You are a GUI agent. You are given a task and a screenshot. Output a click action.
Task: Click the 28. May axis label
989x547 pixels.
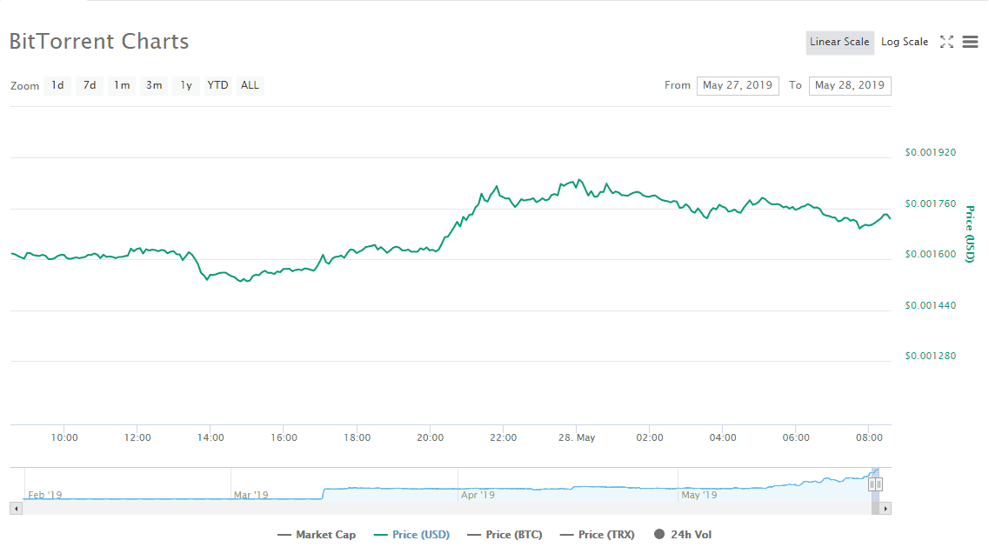(577, 437)
